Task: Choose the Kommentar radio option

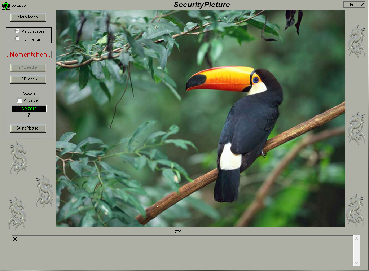Action: click(17, 39)
